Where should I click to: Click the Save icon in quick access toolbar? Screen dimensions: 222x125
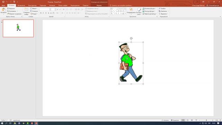[3, 2]
